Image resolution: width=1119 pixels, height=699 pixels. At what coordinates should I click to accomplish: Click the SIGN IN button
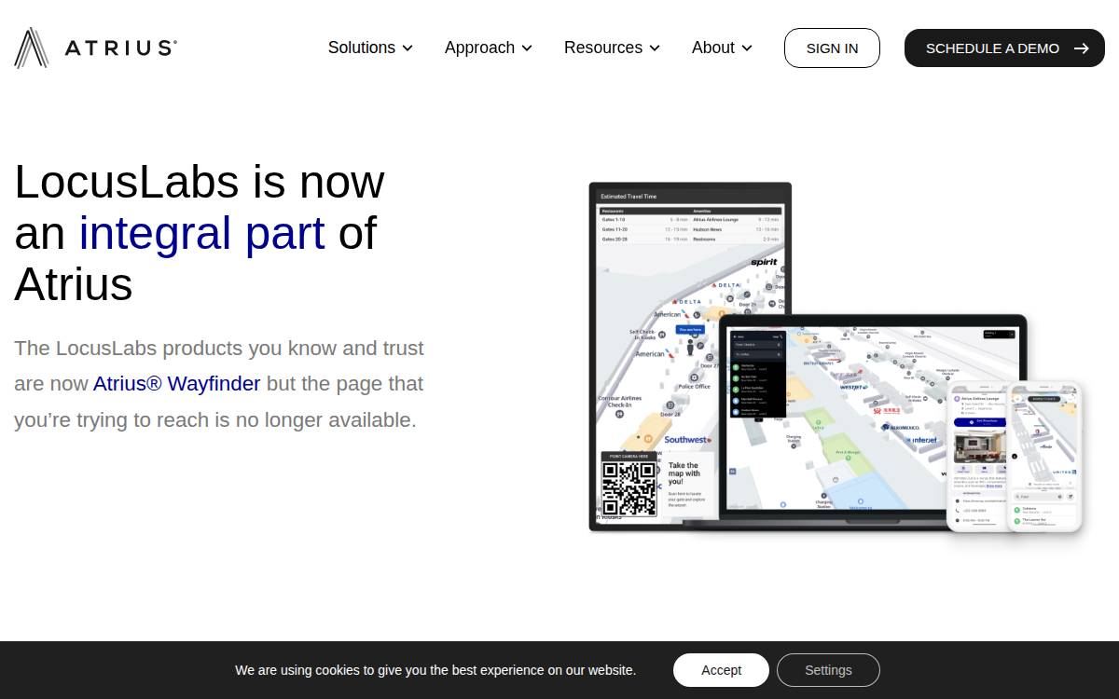[x=832, y=48]
